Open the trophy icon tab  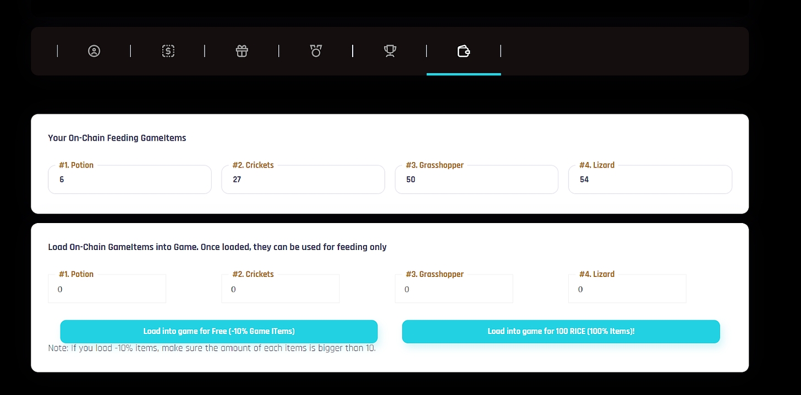(x=390, y=51)
